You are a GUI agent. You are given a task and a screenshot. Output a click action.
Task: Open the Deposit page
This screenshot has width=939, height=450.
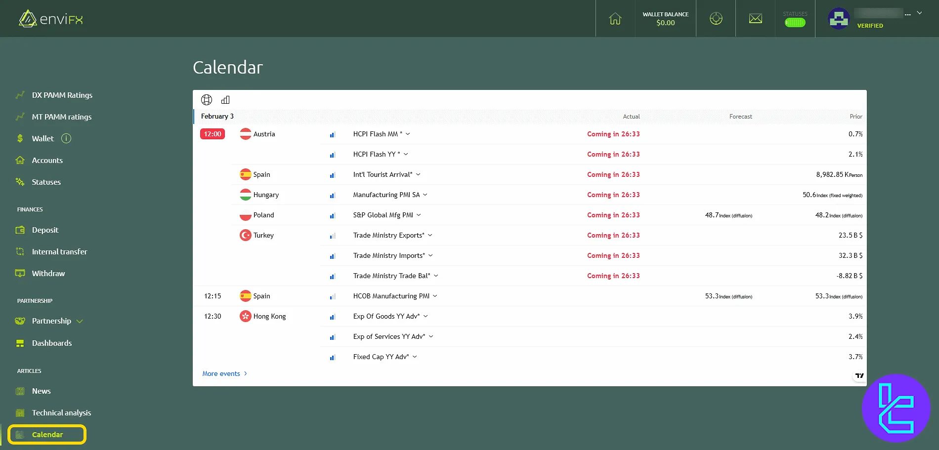point(45,230)
